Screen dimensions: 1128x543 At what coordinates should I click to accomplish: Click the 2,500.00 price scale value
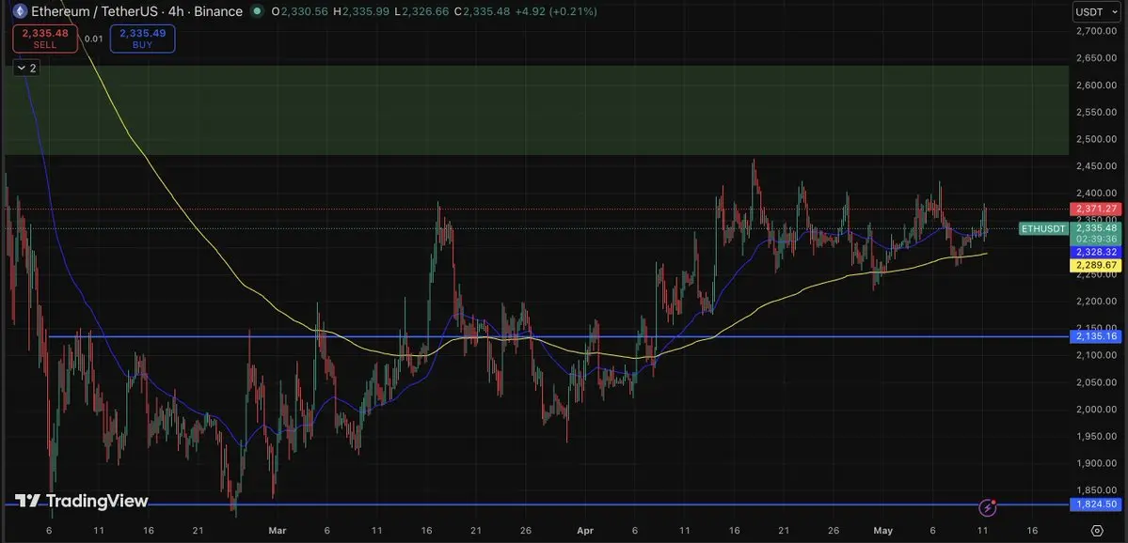(x=1096, y=139)
